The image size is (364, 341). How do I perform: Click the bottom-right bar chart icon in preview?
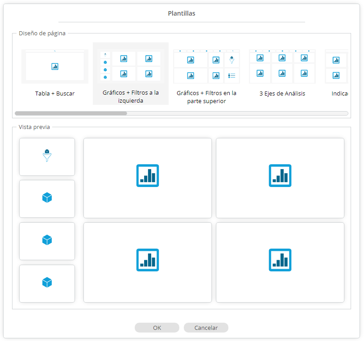[280, 260]
